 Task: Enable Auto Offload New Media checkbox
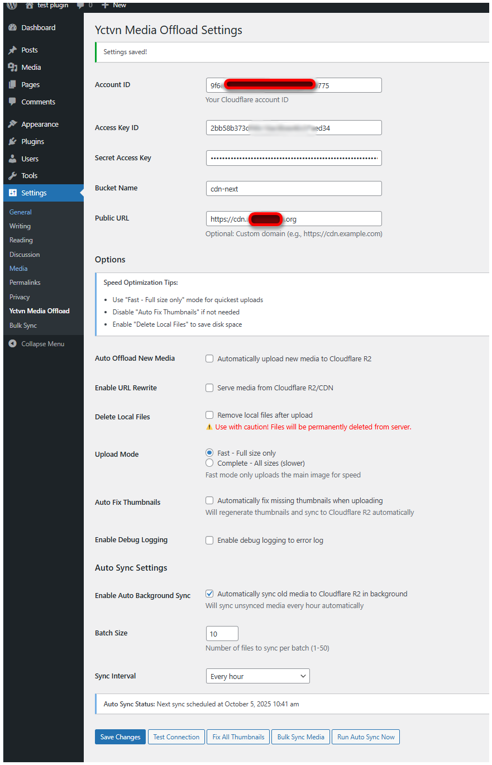pyautogui.click(x=209, y=358)
